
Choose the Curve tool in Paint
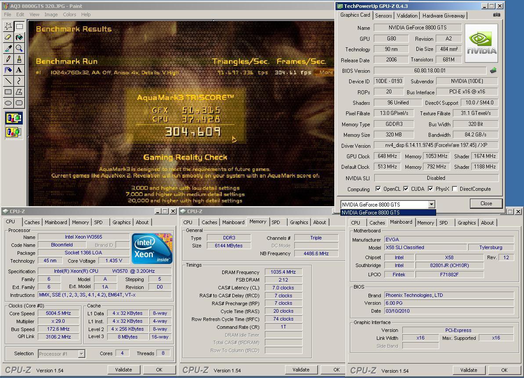point(19,81)
